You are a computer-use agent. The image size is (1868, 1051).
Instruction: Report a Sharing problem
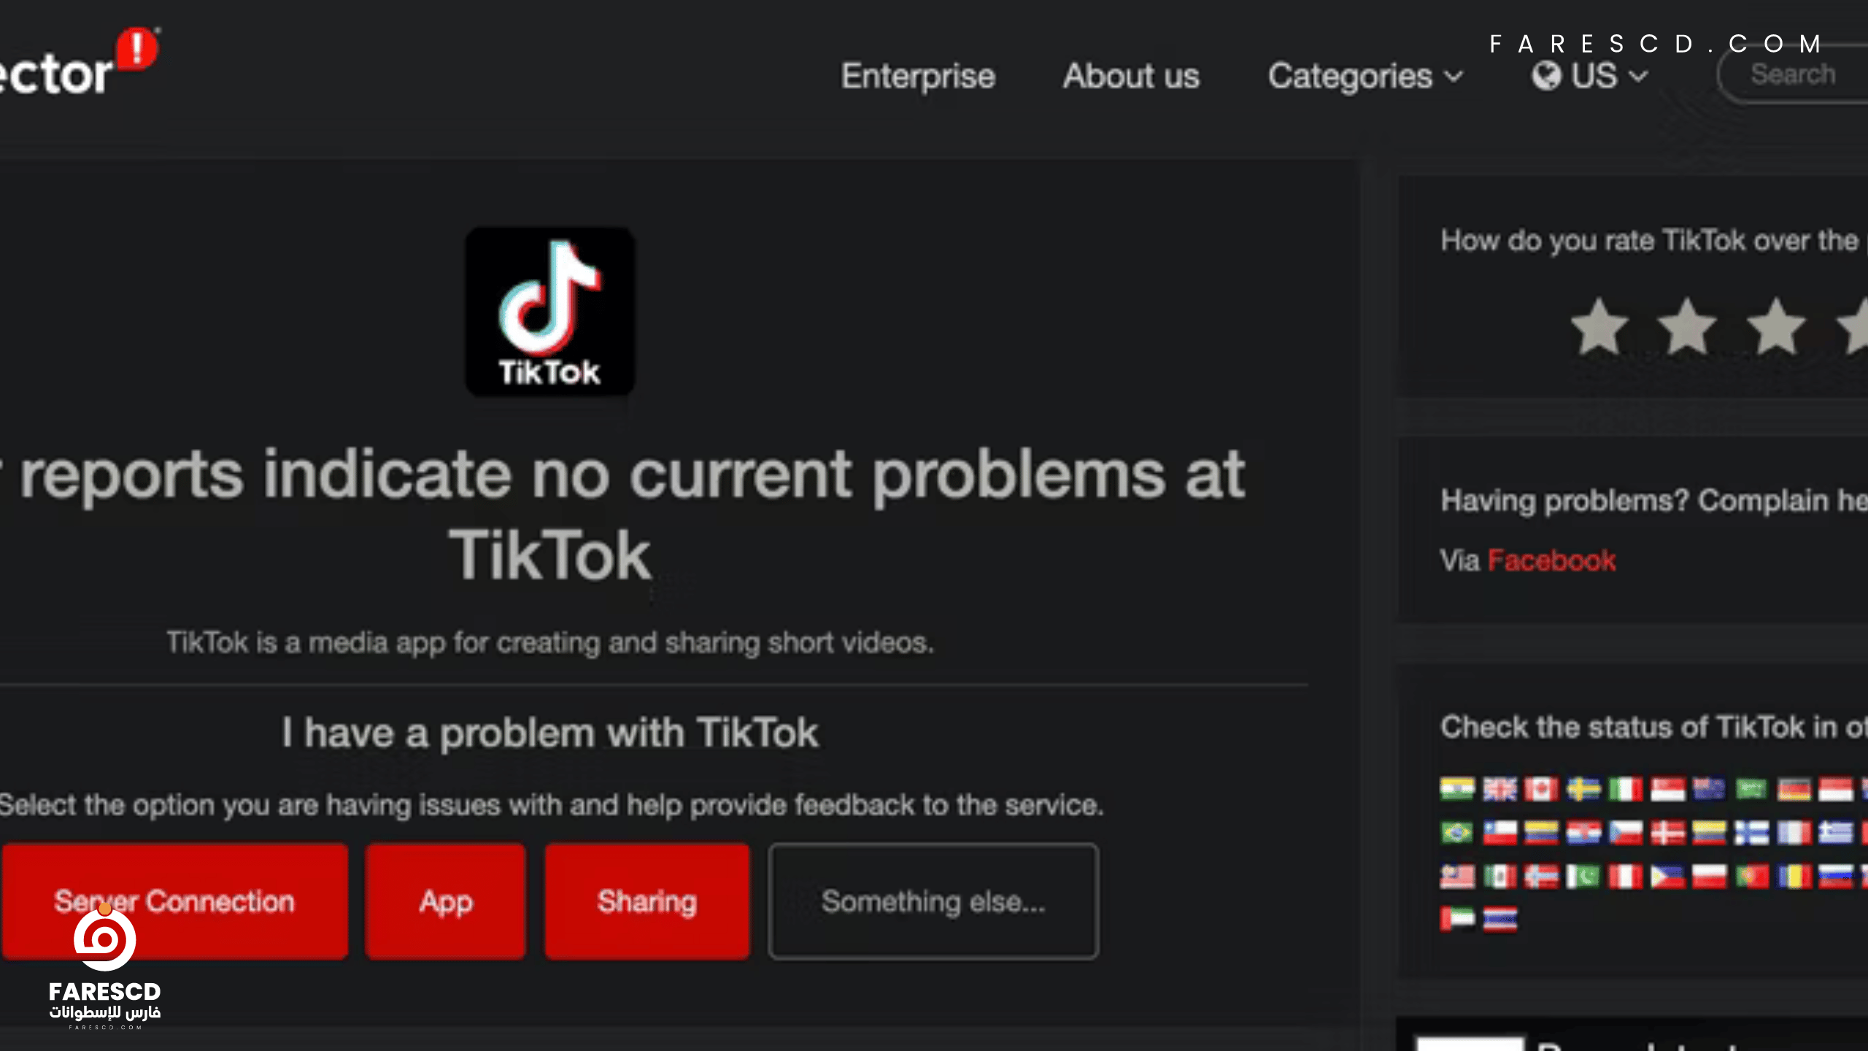[647, 901]
